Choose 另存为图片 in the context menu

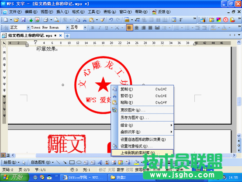point(142,118)
